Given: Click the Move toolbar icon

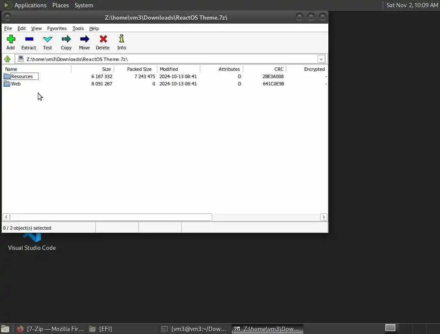Looking at the screenshot, I should (x=85, y=39).
